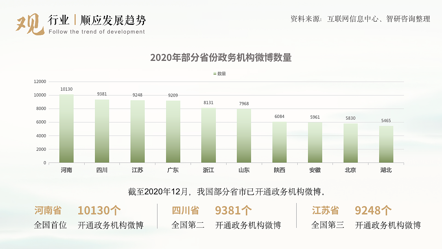Image resolution: width=442 pixels, height=249 pixels.
Task: Click data label 9248 above 江苏 bar
Action: [x=137, y=95]
